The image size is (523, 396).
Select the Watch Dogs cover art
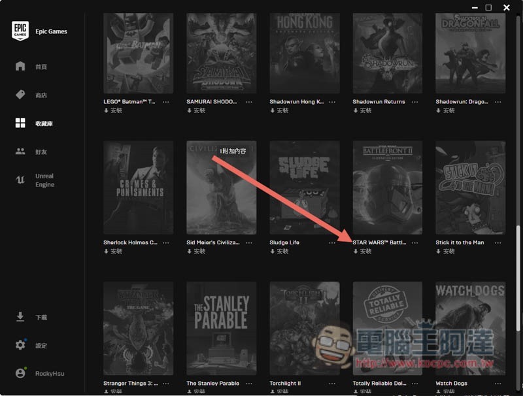tap(470, 328)
